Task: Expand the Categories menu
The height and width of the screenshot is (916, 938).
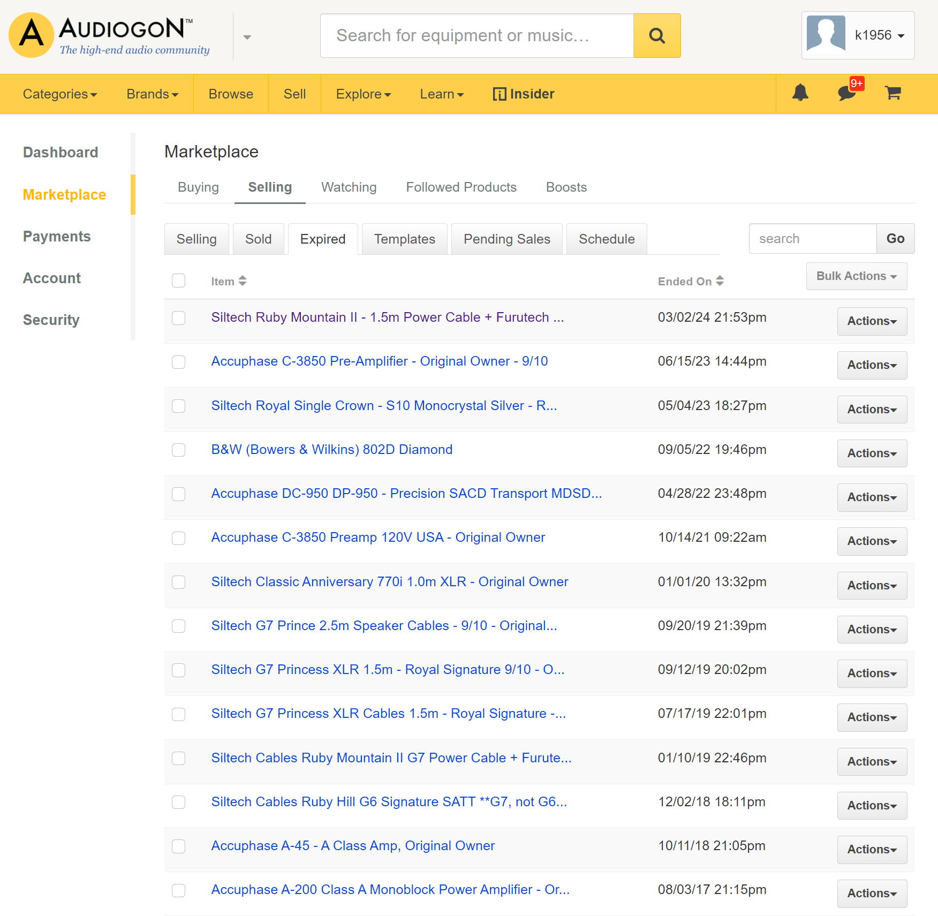Action: coord(60,94)
